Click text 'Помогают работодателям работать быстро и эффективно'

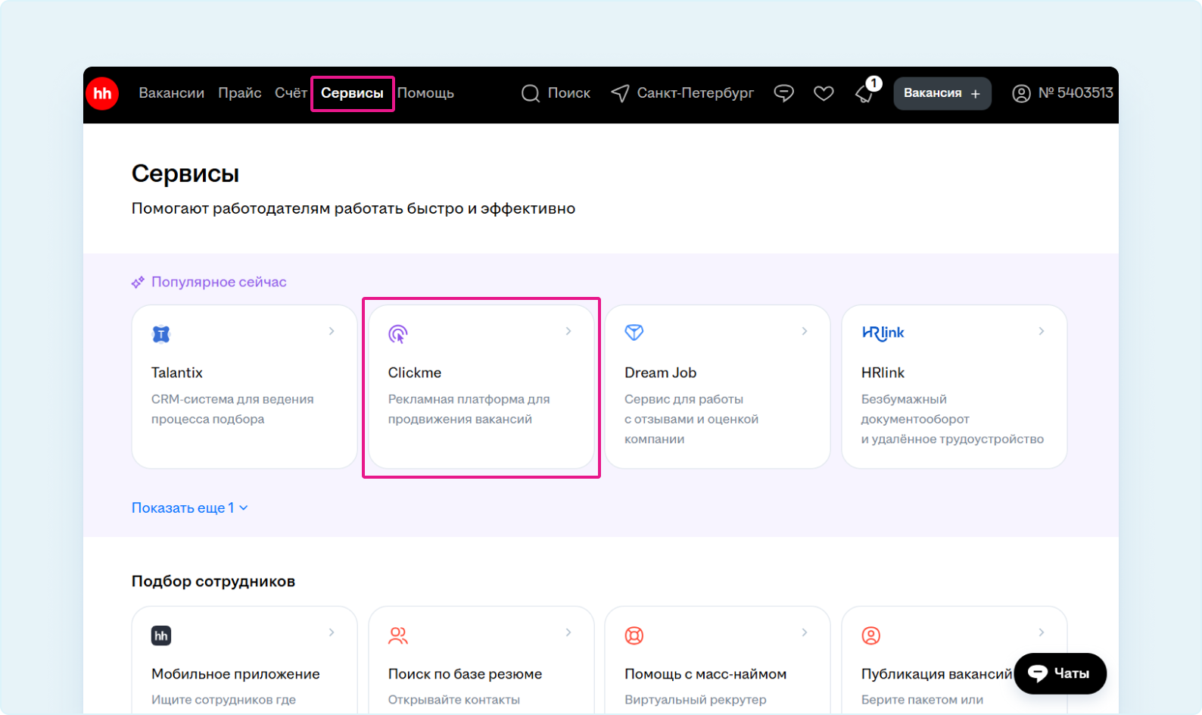pyautogui.click(x=353, y=208)
